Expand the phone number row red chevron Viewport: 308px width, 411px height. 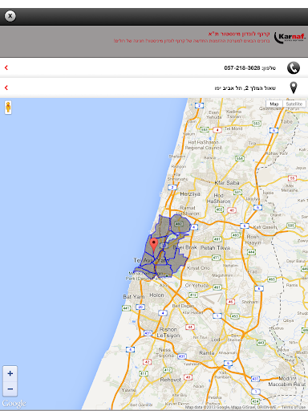coord(6,67)
